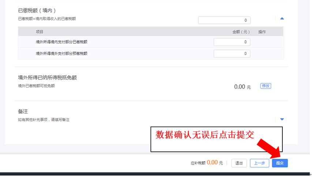The image size is (312, 177).
Task: Click the 境外已缴税额可抵免额 description
Action: pos(37,86)
